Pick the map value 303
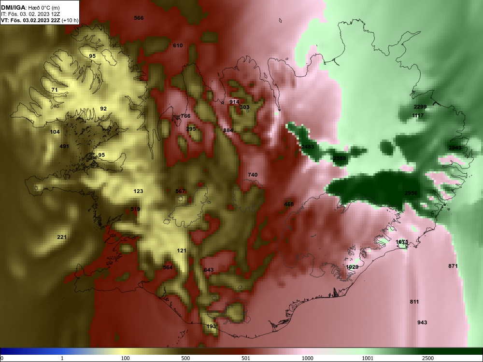The height and width of the screenshot is (362, 483). point(244,107)
